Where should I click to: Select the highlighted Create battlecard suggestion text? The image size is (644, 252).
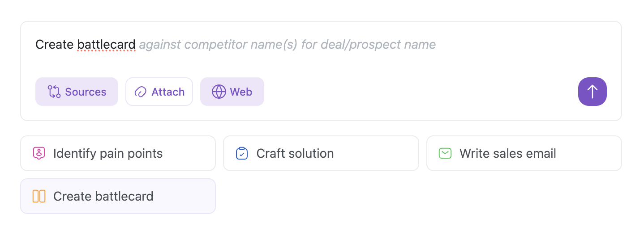103,197
